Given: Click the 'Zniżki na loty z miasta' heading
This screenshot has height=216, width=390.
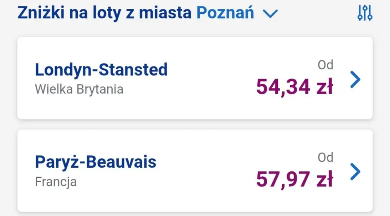Looking at the screenshot, I should (x=104, y=13).
